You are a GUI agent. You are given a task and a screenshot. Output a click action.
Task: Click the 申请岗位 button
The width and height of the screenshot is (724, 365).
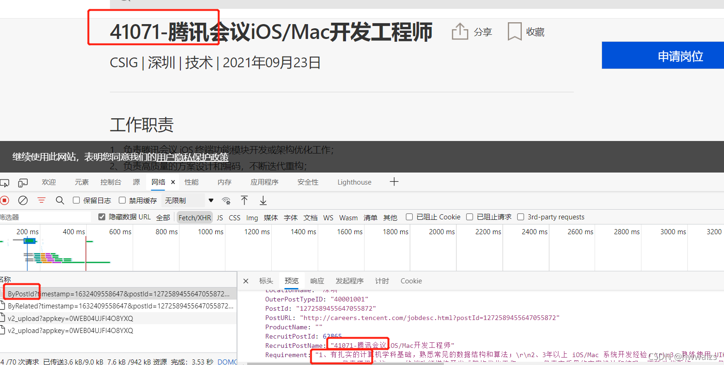coord(663,56)
